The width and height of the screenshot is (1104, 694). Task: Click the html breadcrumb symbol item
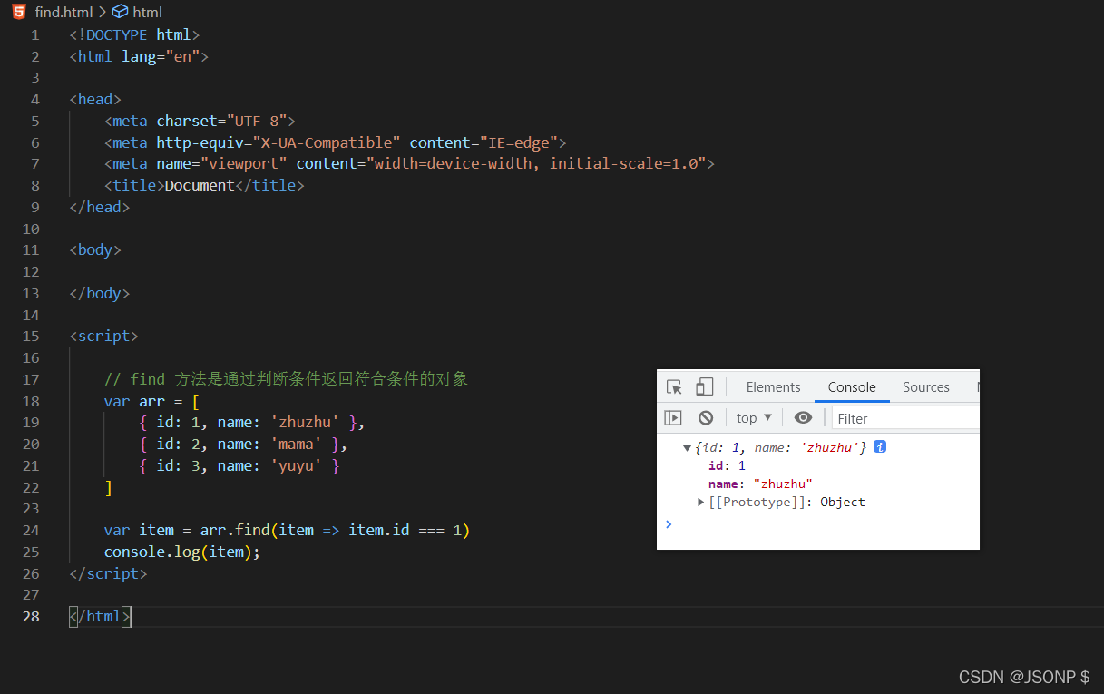pos(147,12)
